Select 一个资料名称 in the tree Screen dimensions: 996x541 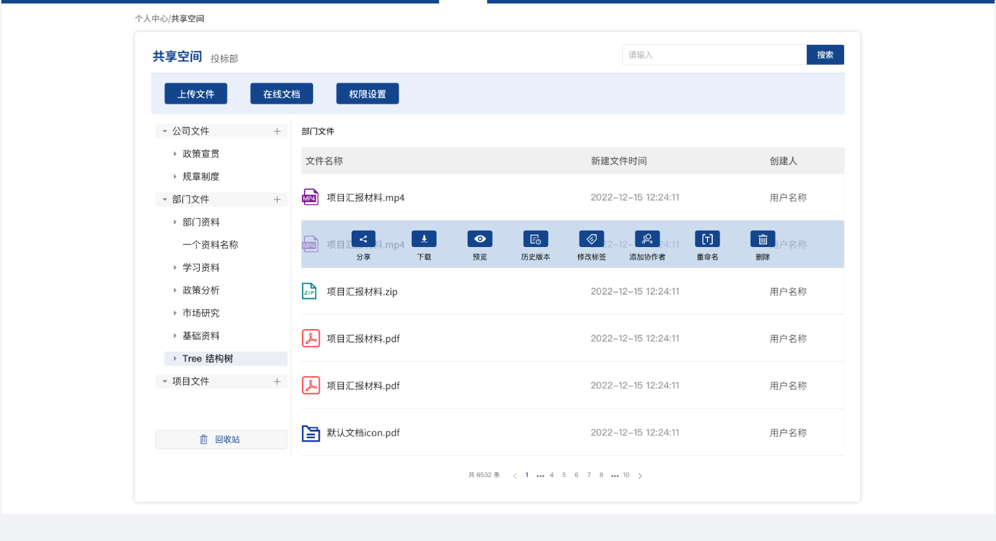(x=210, y=245)
